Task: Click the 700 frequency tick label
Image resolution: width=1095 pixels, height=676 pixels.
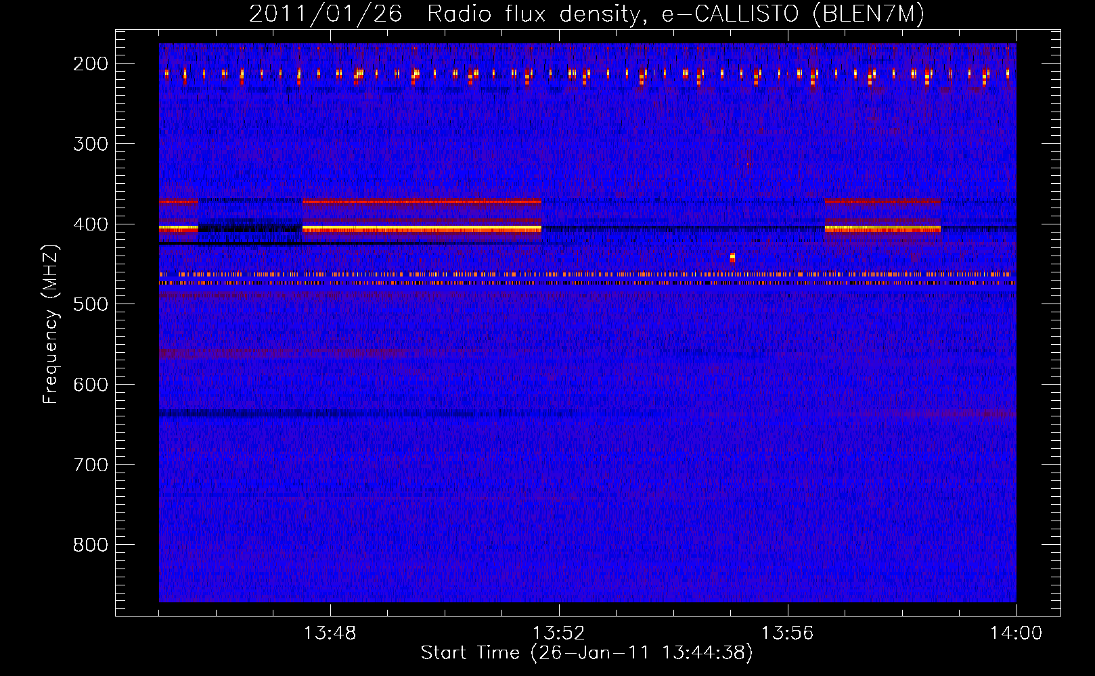Action: 91,465
